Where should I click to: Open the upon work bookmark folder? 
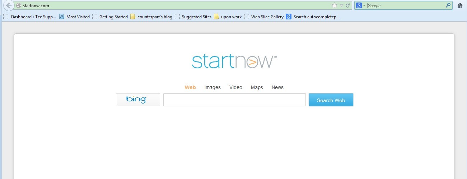[228, 17]
